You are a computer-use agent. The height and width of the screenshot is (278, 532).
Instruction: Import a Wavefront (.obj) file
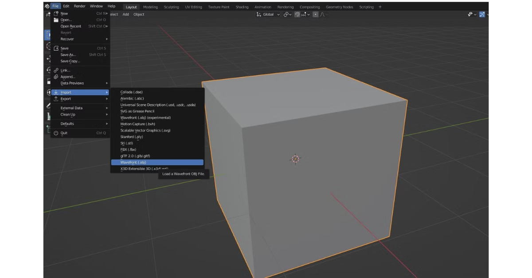(133, 162)
